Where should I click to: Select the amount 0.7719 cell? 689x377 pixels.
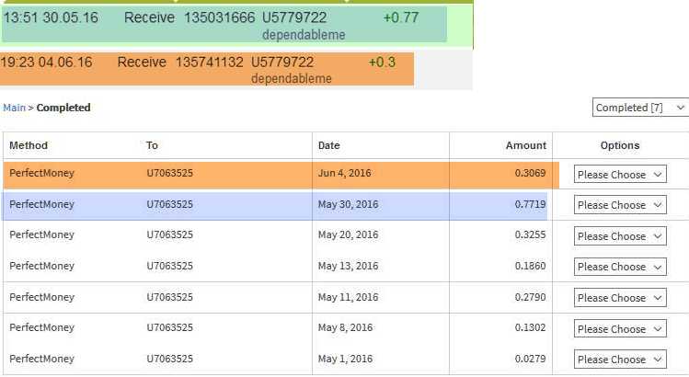click(530, 204)
